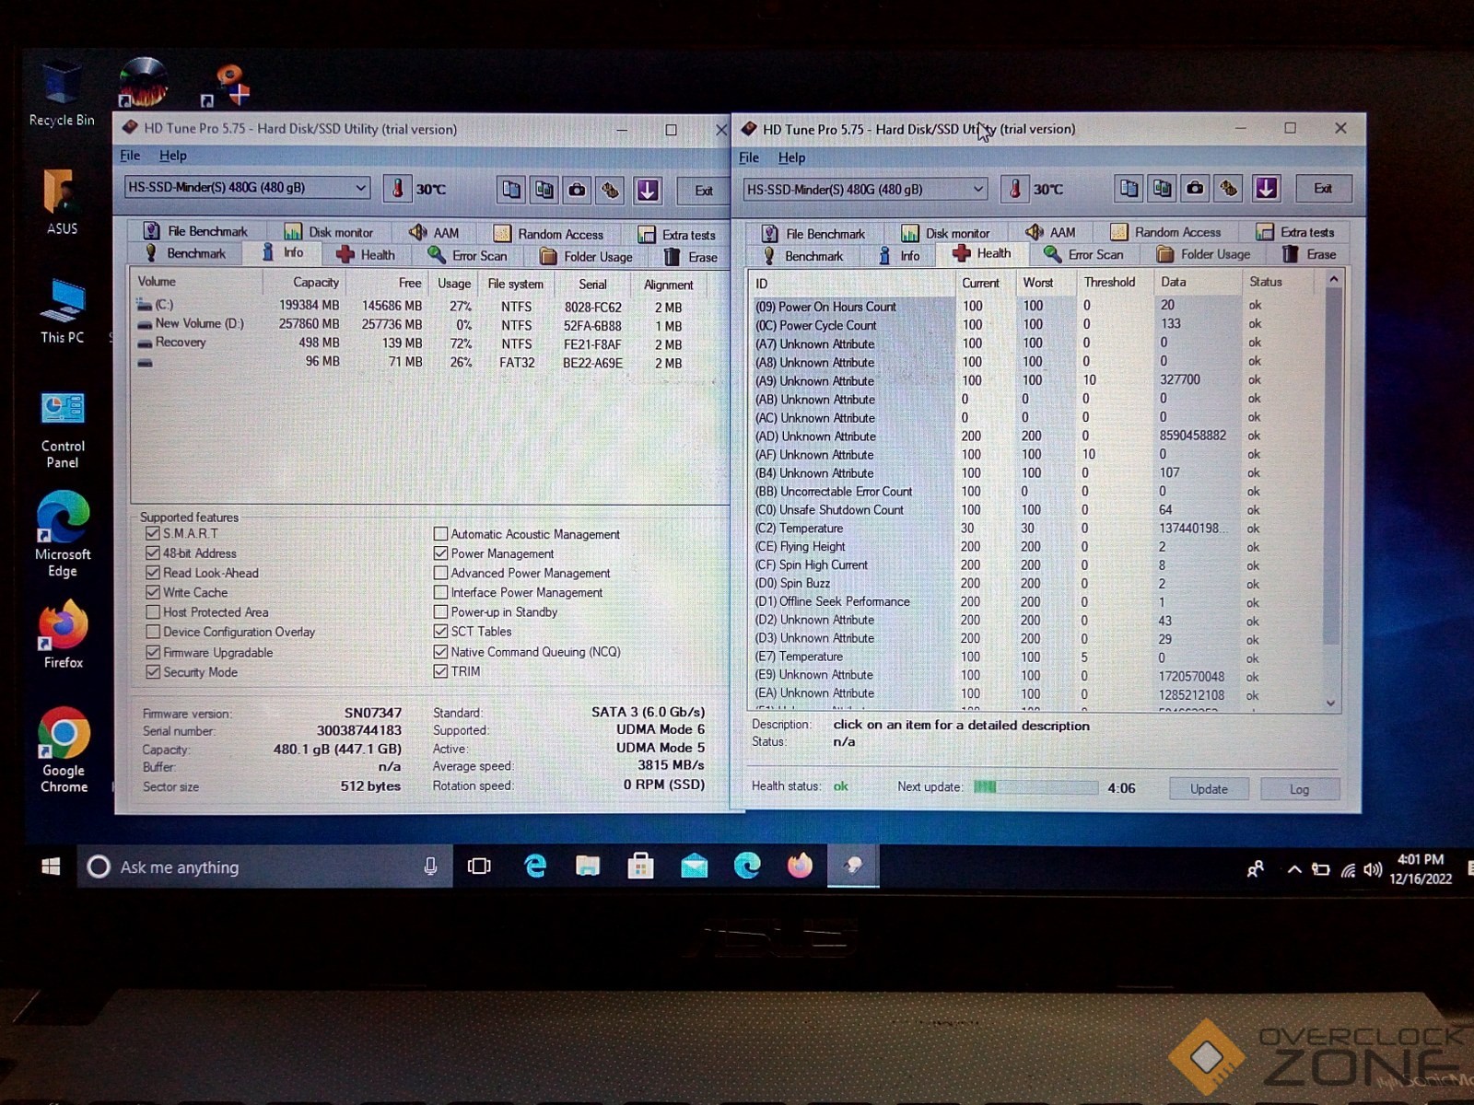Toggle Native Command Queuing (NCQ) checkbox
This screenshot has width=1474, height=1105.
(x=440, y=652)
